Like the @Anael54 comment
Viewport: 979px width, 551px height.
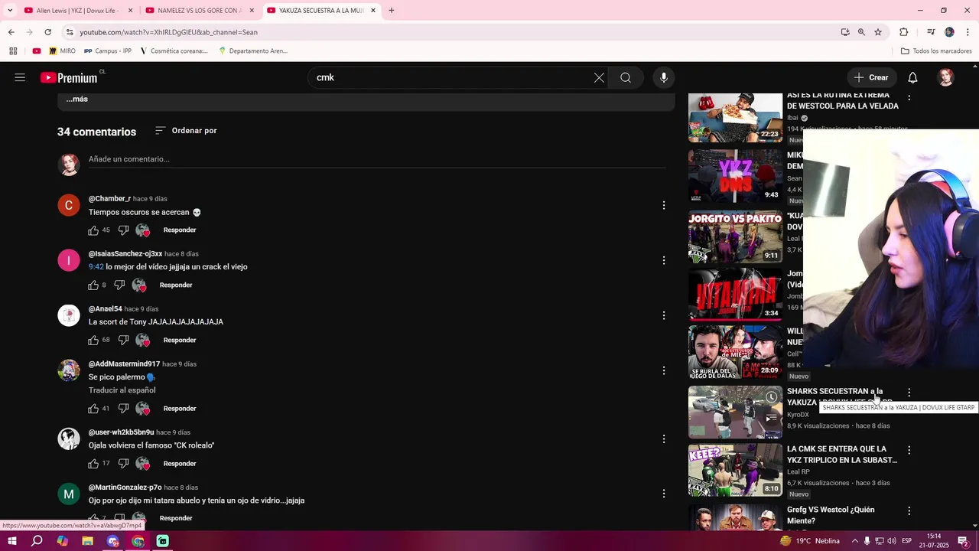pyautogui.click(x=93, y=341)
